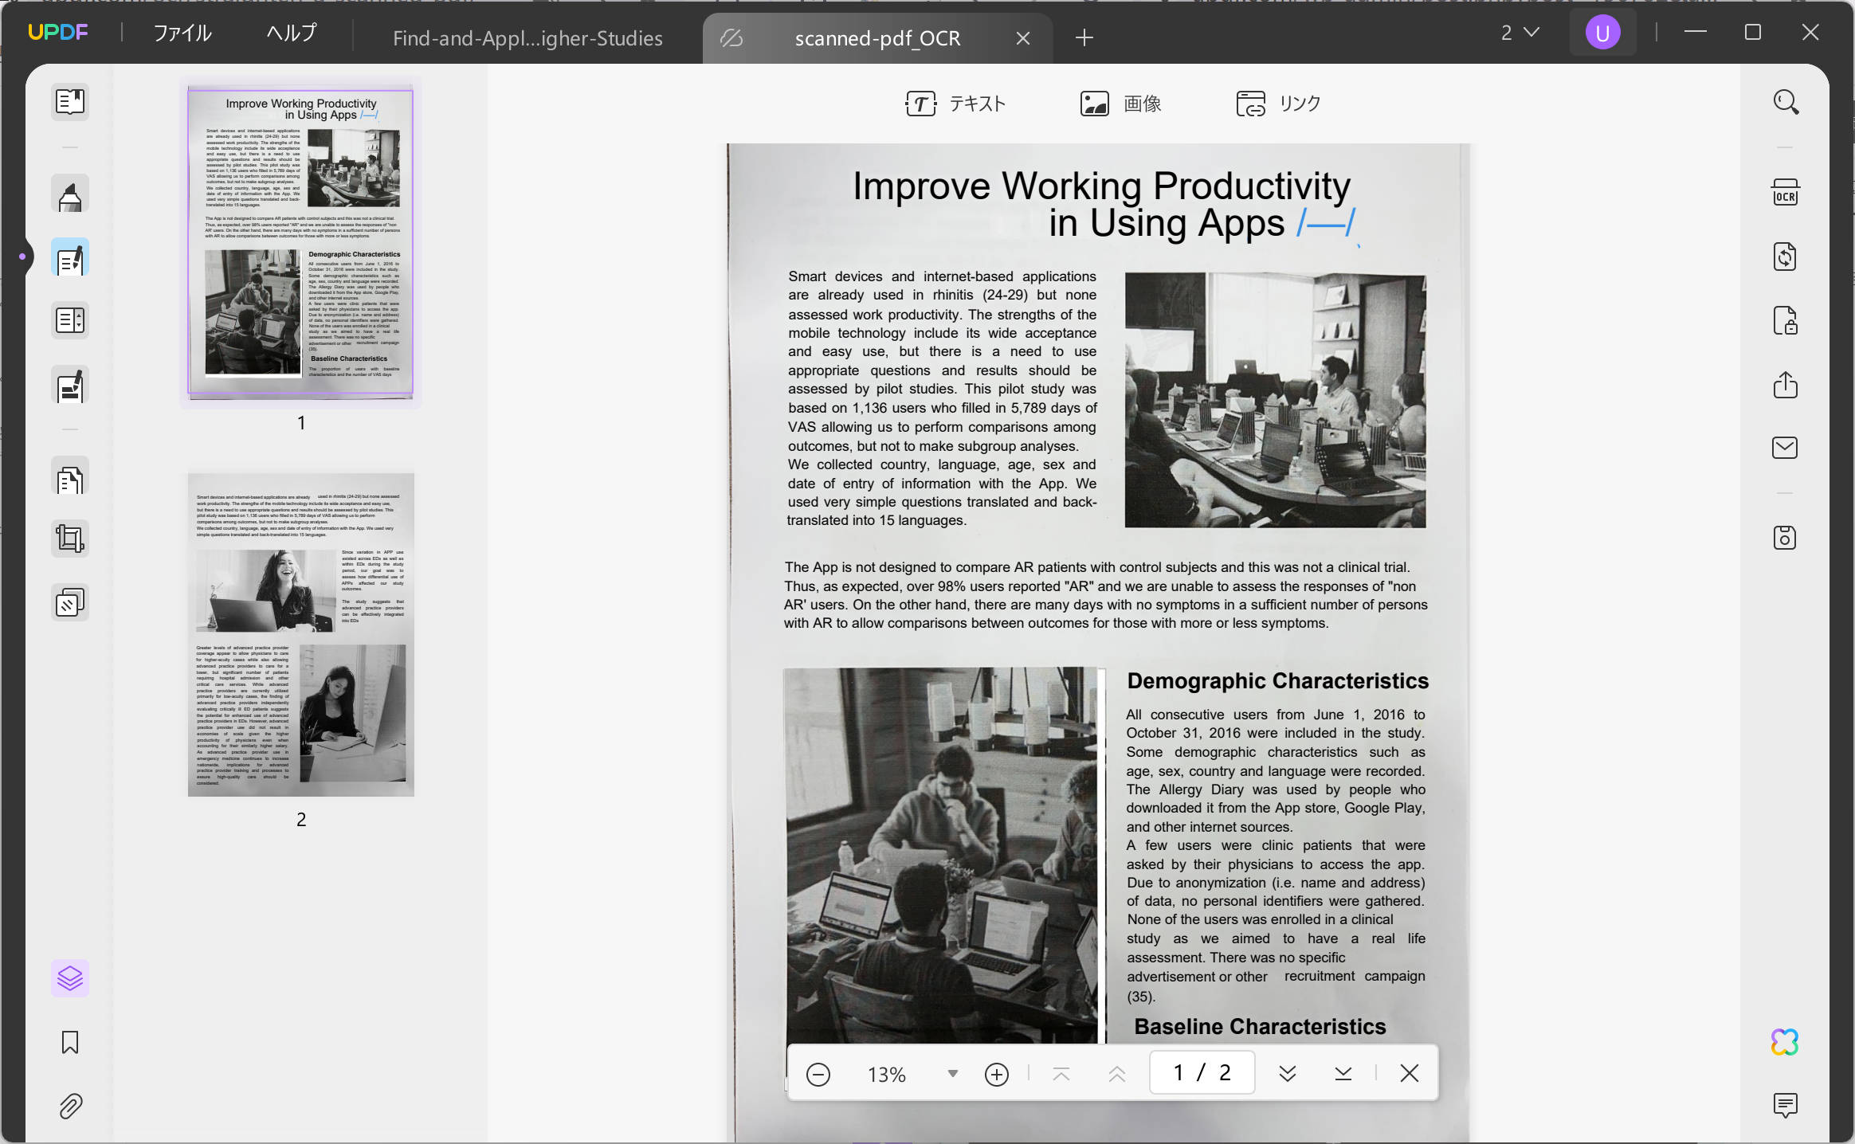Viewport: 1855px width, 1144px height.
Task: Switch to Find-and-Appl...igher-Studies tab
Action: 527,38
